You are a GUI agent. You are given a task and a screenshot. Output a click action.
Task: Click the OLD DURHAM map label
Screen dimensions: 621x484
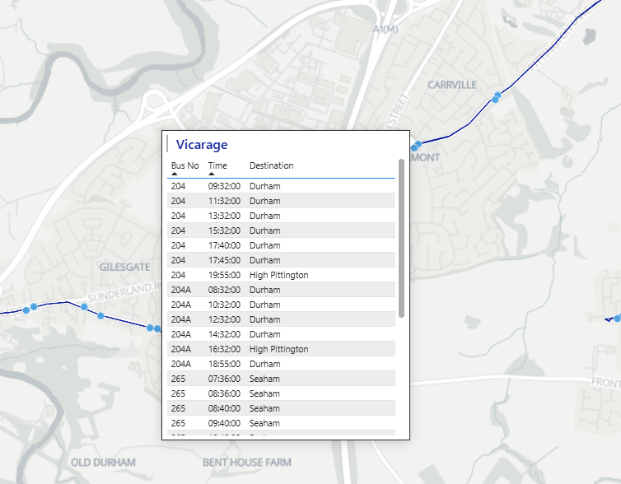[x=103, y=463]
